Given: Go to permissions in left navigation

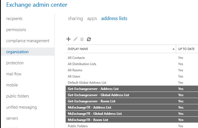Looking at the screenshot, I should pos(16,30).
